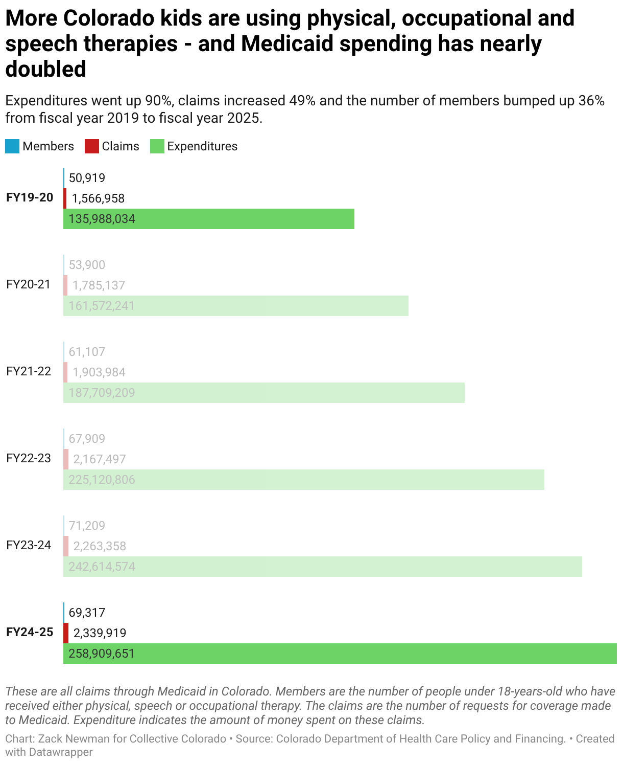Click the FY24-25 green expenditures bar
The height and width of the screenshot is (764, 623).
pyautogui.click(x=340, y=654)
